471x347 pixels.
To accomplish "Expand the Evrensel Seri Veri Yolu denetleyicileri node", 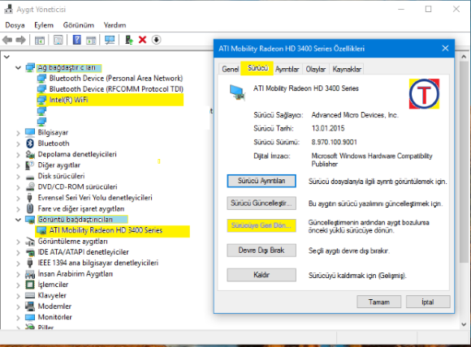I will click(x=19, y=199).
